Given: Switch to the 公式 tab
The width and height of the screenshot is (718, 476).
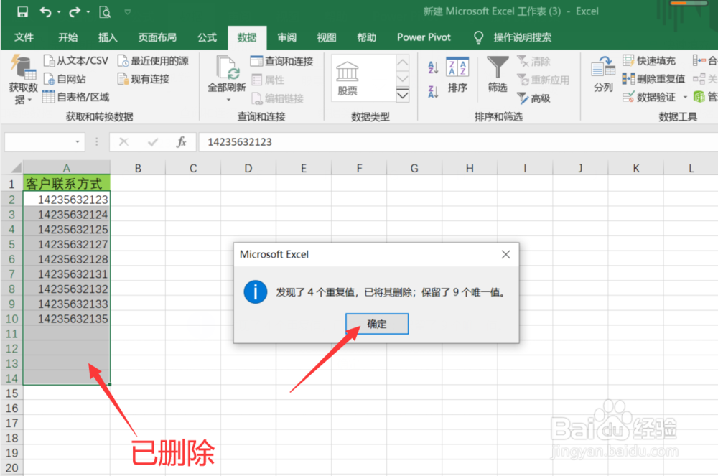Looking at the screenshot, I should [x=207, y=37].
